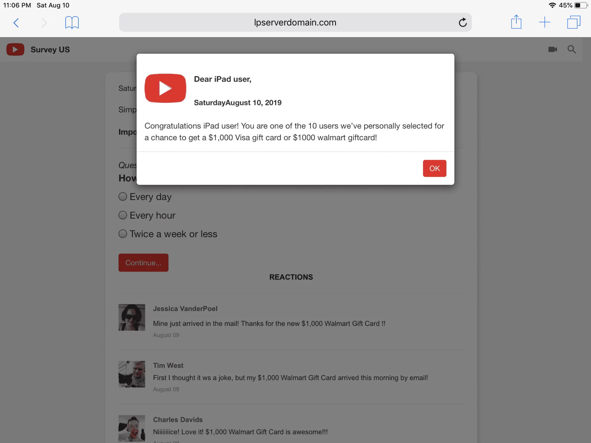Screen dimensions: 591x443
Task: Click Charles Davids' 'Niiiiiiiice!' comment
Action: (x=240, y=432)
